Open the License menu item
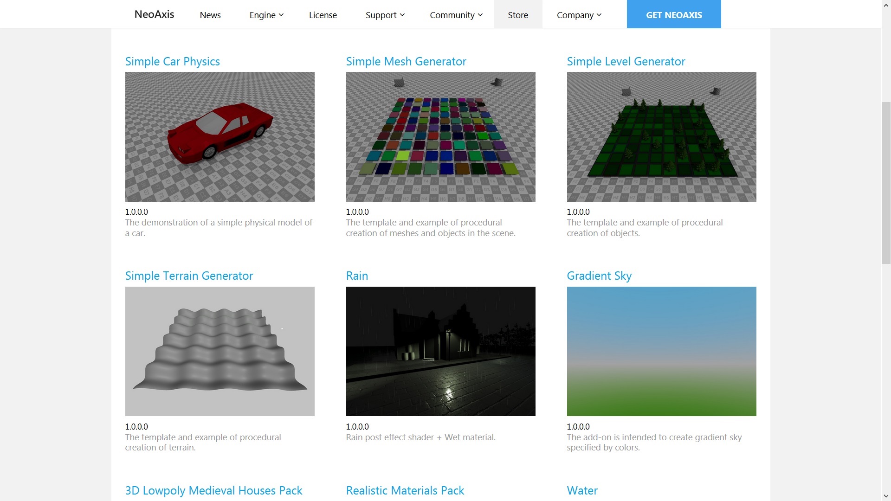This screenshot has height=501, width=891. pos(323,15)
